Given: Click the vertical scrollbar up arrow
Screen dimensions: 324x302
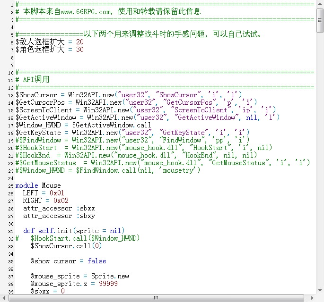Looking at the screenshot, I should pos(320,4).
